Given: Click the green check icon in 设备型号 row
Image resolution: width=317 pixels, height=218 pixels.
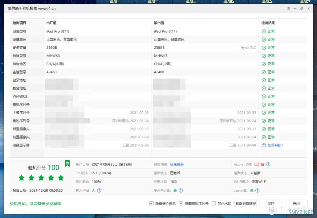Looking at the screenshot, I should 264,31.
